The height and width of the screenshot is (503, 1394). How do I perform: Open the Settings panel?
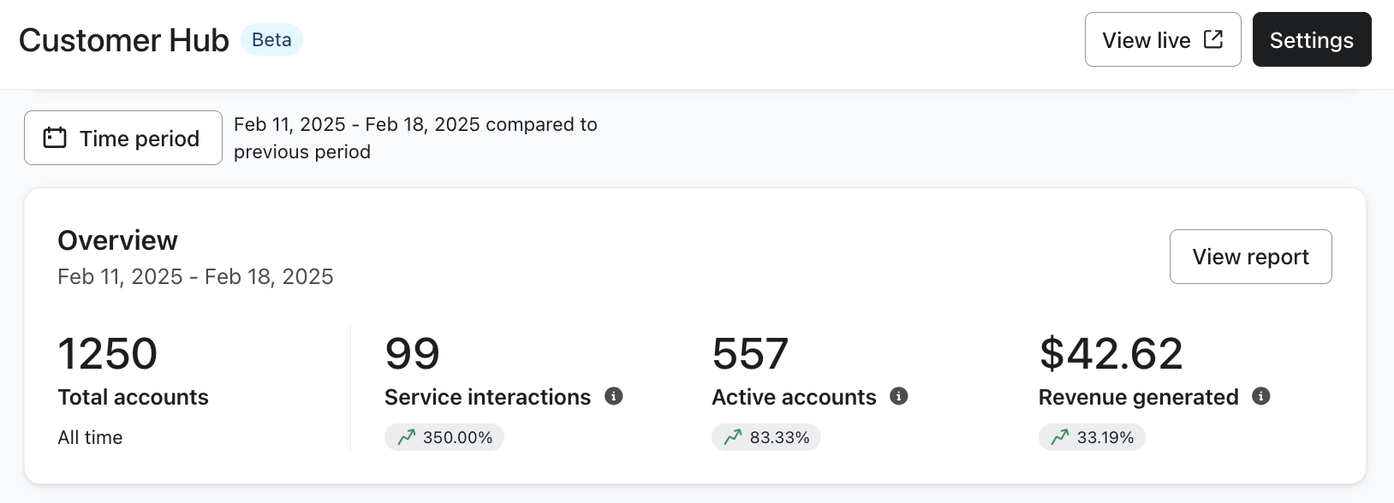click(1311, 39)
